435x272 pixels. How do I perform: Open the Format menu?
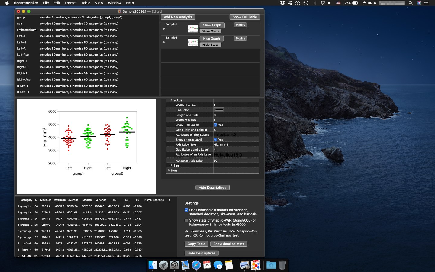click(x=70, y=3)
